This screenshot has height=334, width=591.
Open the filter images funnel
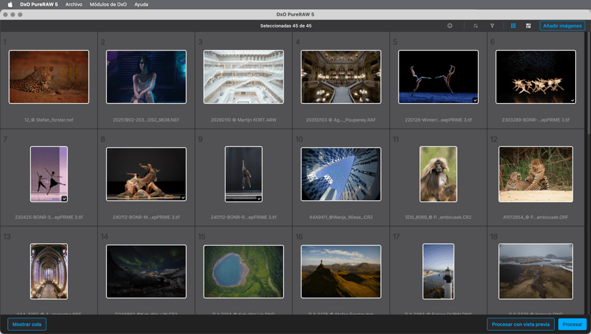[x=492, y=26]
